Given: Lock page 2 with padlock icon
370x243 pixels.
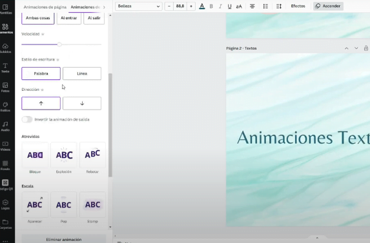Looking at the screenshot, I should point(366,48).
